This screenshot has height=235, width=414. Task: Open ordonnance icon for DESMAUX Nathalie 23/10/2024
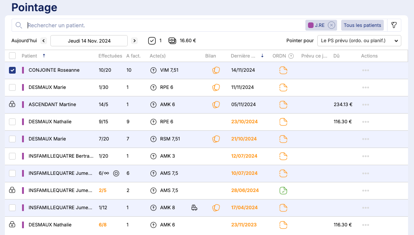point(283,122)
